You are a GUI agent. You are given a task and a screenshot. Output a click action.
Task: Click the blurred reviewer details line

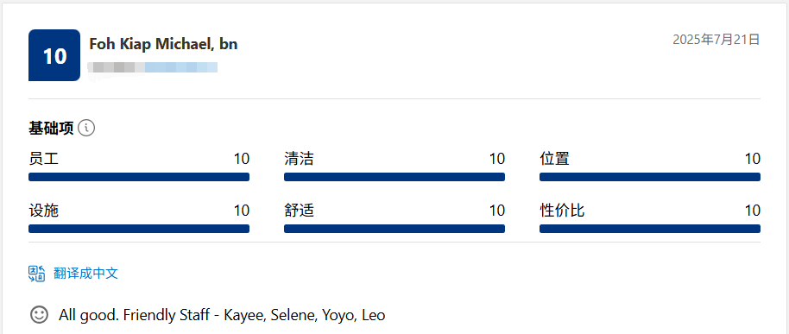153,67
